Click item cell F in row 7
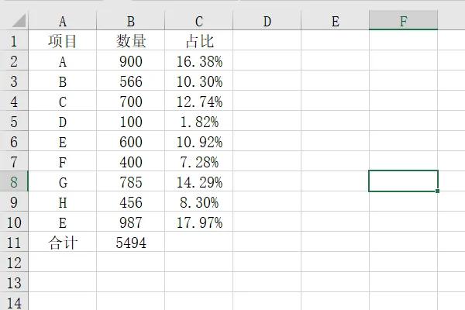This screenshot has width=465, height=310. pos(62,161)
